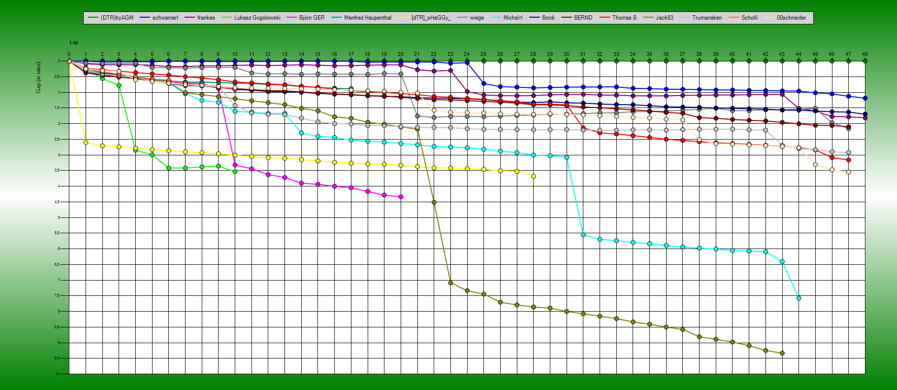The height and width of the screenshot is (390, 897).
Task: Click the blue schwamerl point at lap 48
Action: pos(865,98)
